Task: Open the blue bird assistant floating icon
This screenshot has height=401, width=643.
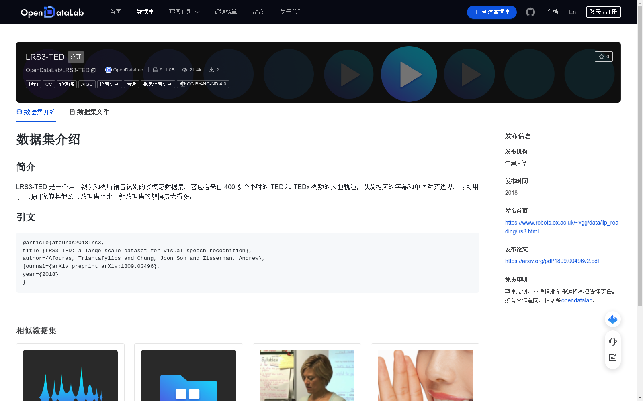Action: tap(613, 319)
